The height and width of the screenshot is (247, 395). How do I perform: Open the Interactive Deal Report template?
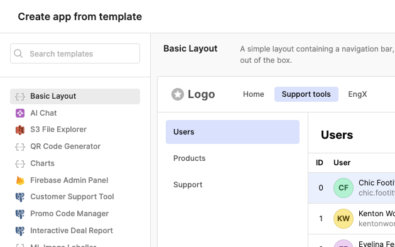click(x=75, y=231)
